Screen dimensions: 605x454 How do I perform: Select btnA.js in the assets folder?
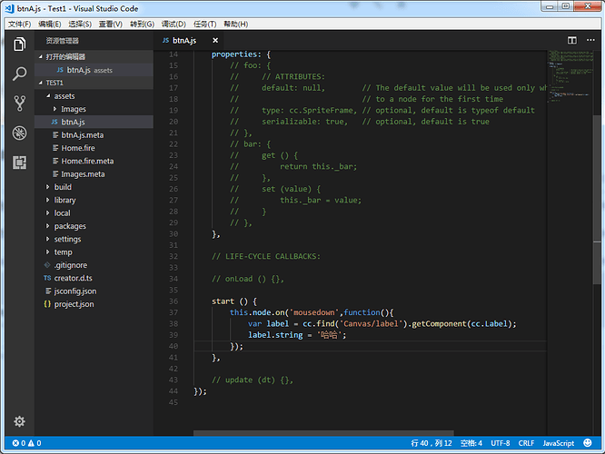(x=94, y=122)
